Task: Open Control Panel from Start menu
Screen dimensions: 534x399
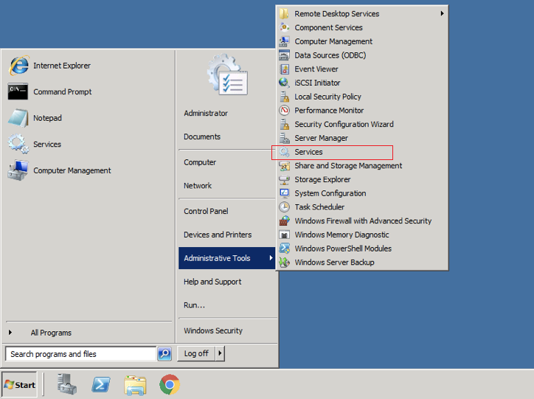Action: point(206,211)
